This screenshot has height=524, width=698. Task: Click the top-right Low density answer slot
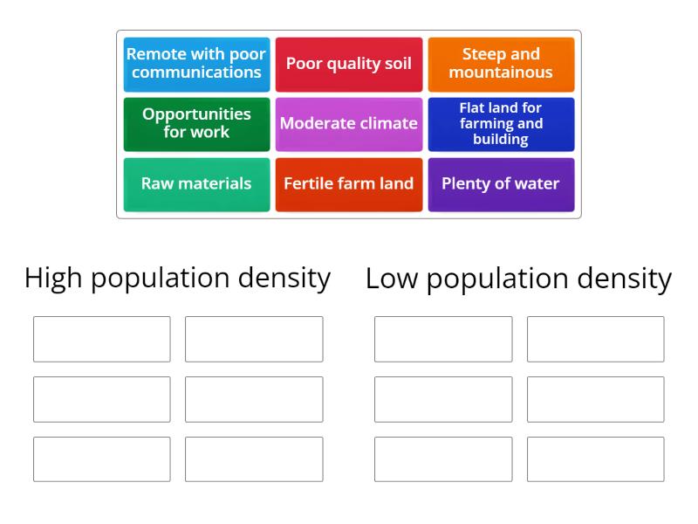(596, 339)
